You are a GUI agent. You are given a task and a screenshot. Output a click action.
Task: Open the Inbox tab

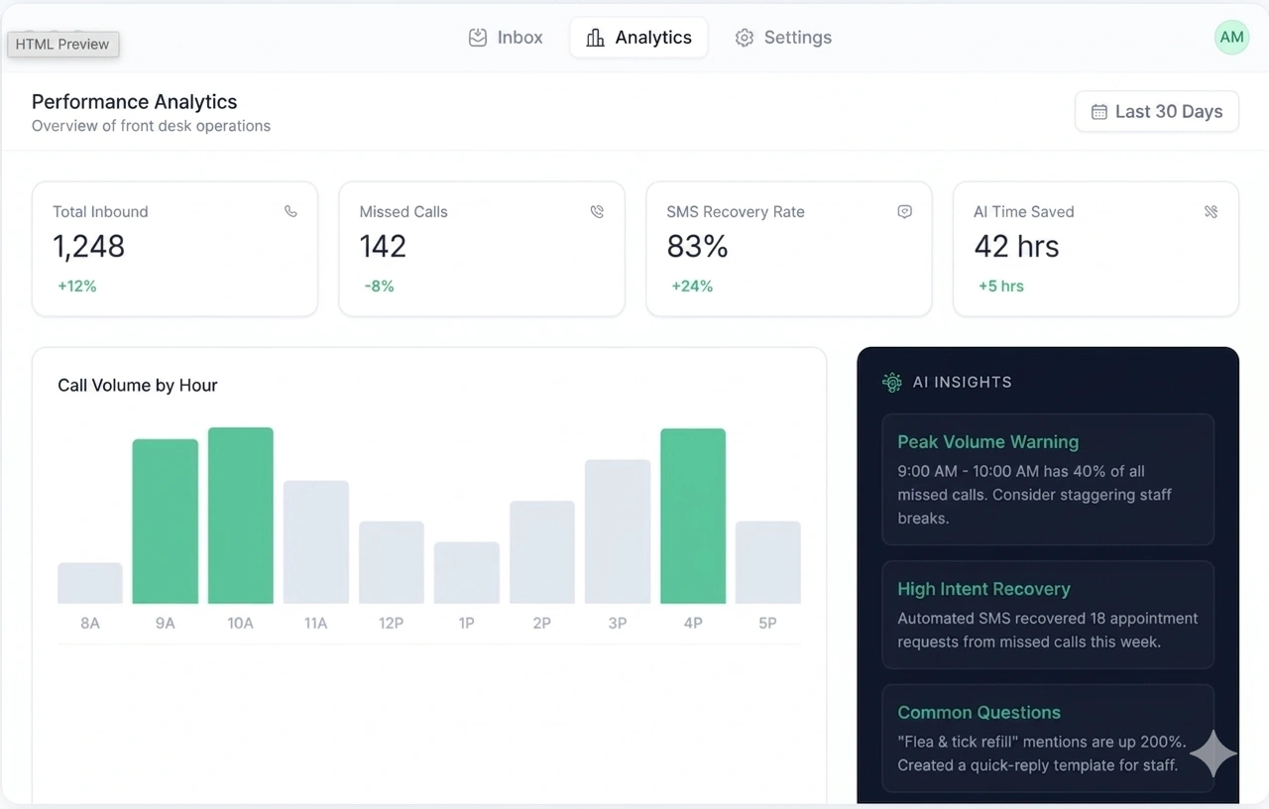[506, 38]
